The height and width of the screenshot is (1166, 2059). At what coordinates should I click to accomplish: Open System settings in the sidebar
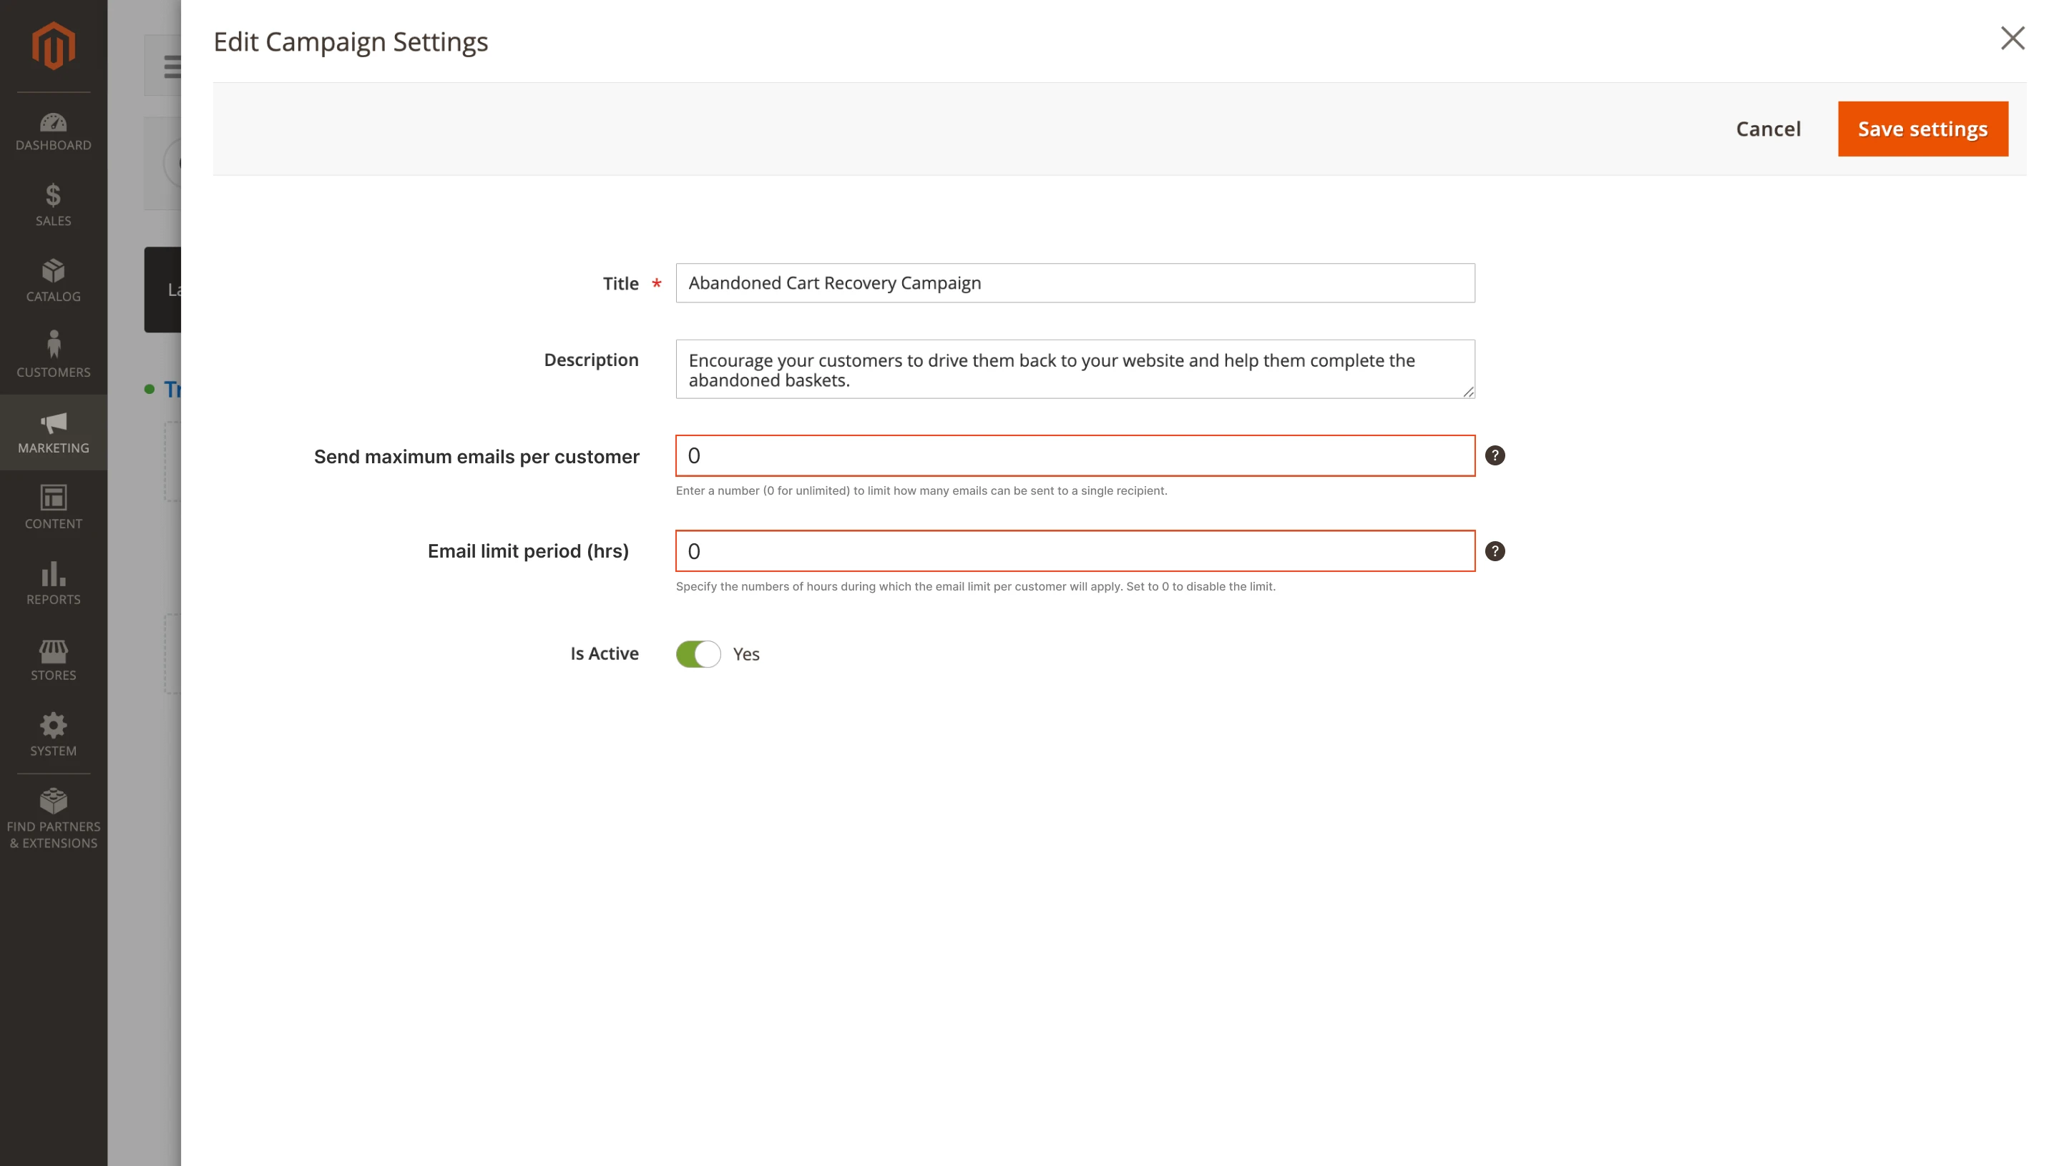coord(53,734)
